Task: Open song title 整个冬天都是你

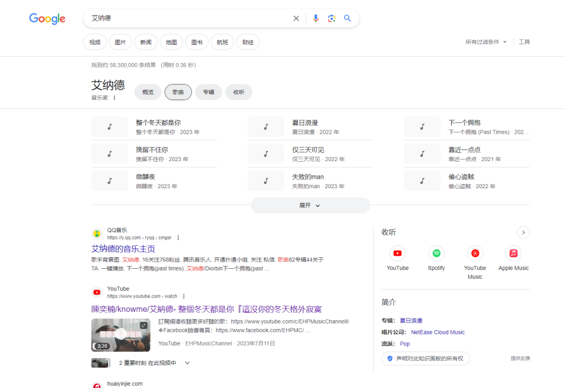Action: [158, 123]
